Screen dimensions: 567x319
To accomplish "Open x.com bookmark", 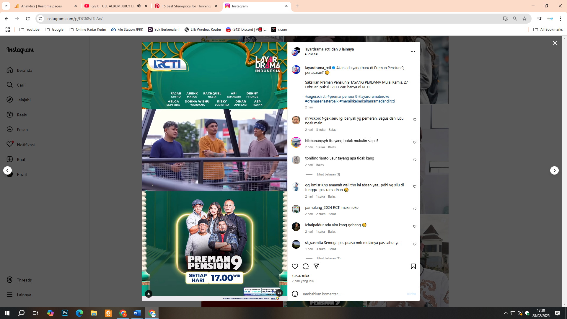I will (x=279, y=30).
